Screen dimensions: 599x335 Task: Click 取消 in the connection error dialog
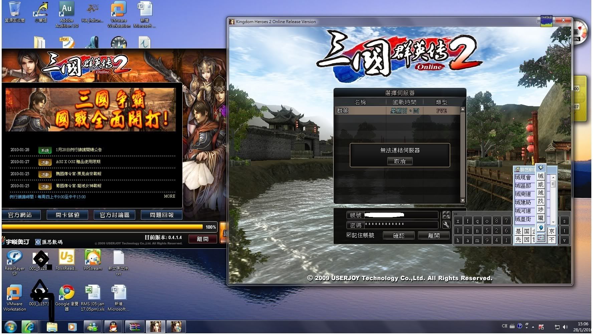tap(400, 161)
